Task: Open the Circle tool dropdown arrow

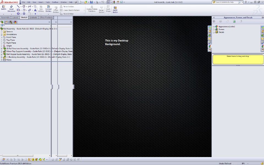Action: pos(27,7)
